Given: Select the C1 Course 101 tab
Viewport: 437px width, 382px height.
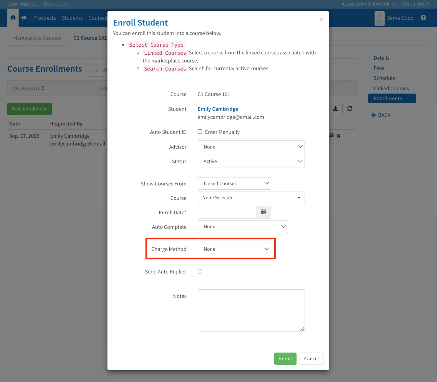Looking at the screenshot, I should [90, 38].
